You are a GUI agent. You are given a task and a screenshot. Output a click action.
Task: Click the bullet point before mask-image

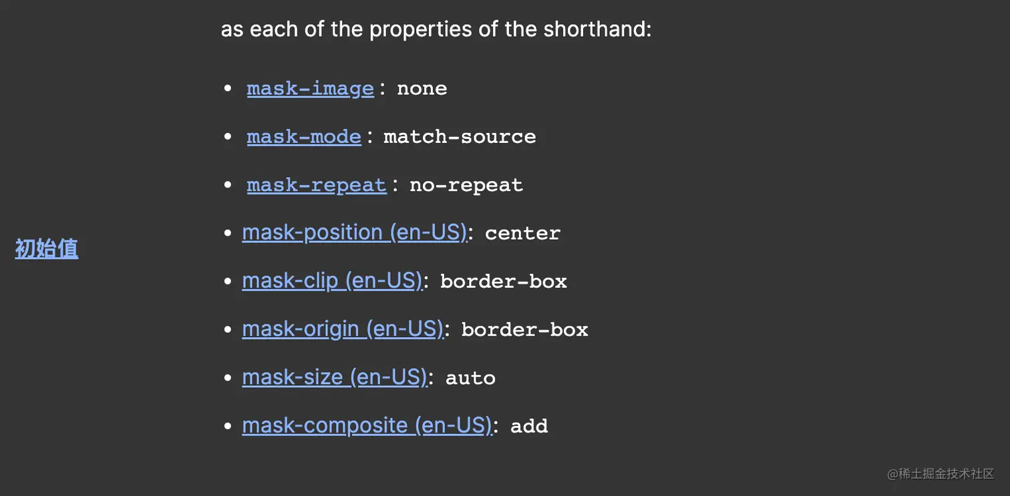tap(228, 88)
